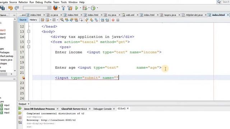Jump to last edit location icon

(42, 20)
